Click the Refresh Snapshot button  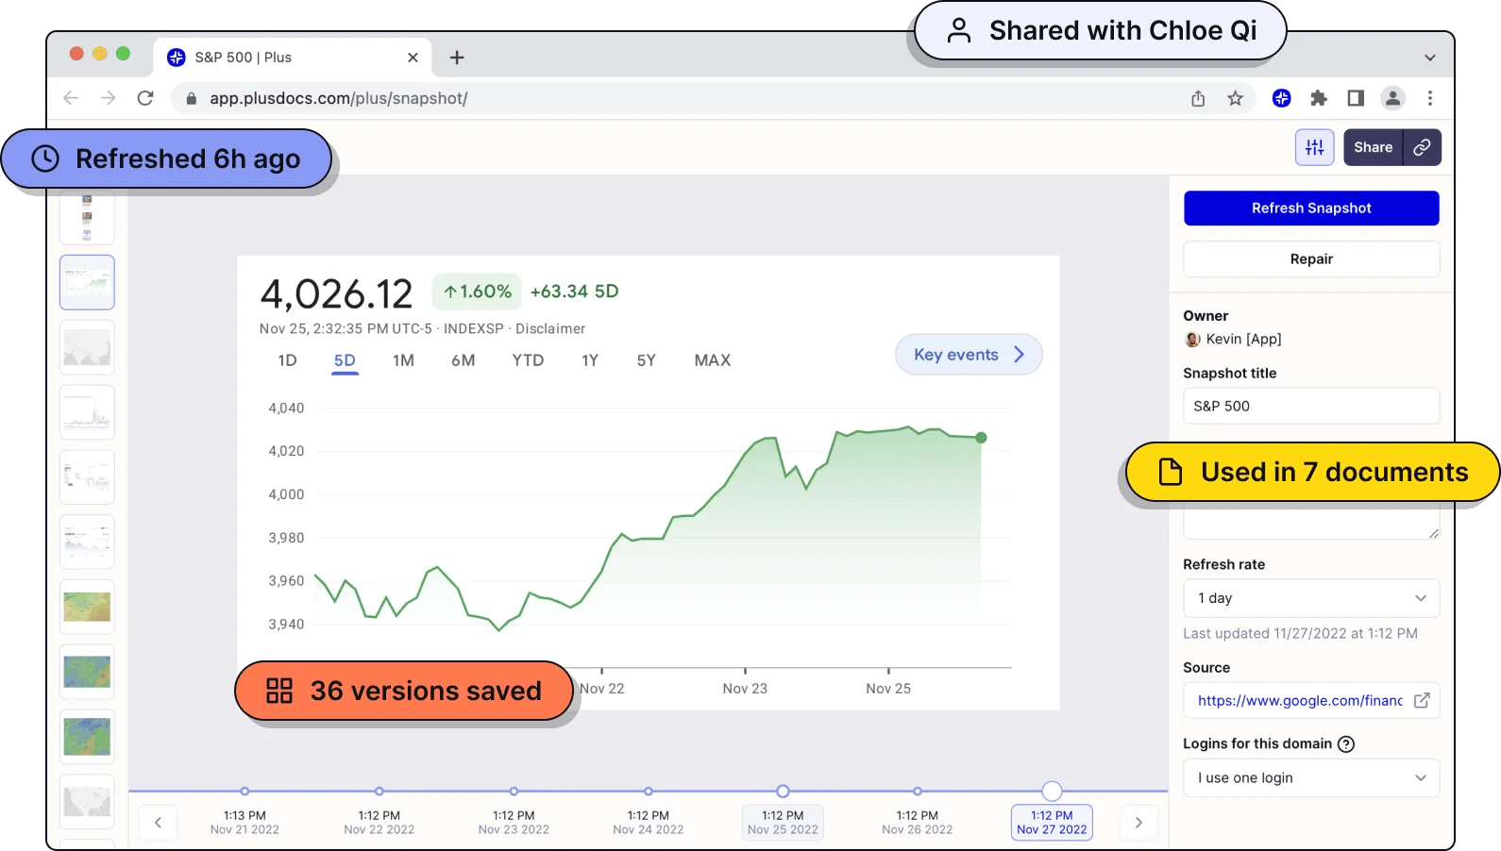click(x=1311, y=209)
